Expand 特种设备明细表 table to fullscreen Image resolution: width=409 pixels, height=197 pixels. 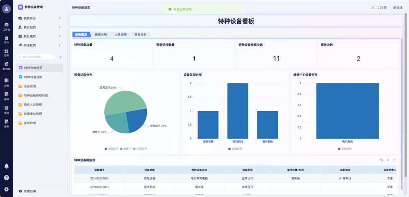point(394,160)
